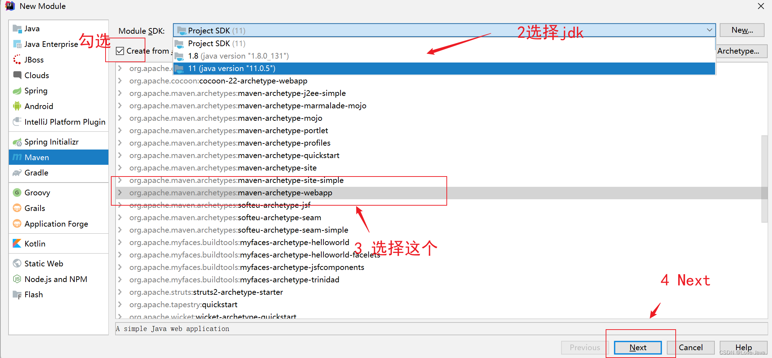Select Gradle module type
Screen dimensions: 772x358
pyautogui.click(x=59, y=173)
